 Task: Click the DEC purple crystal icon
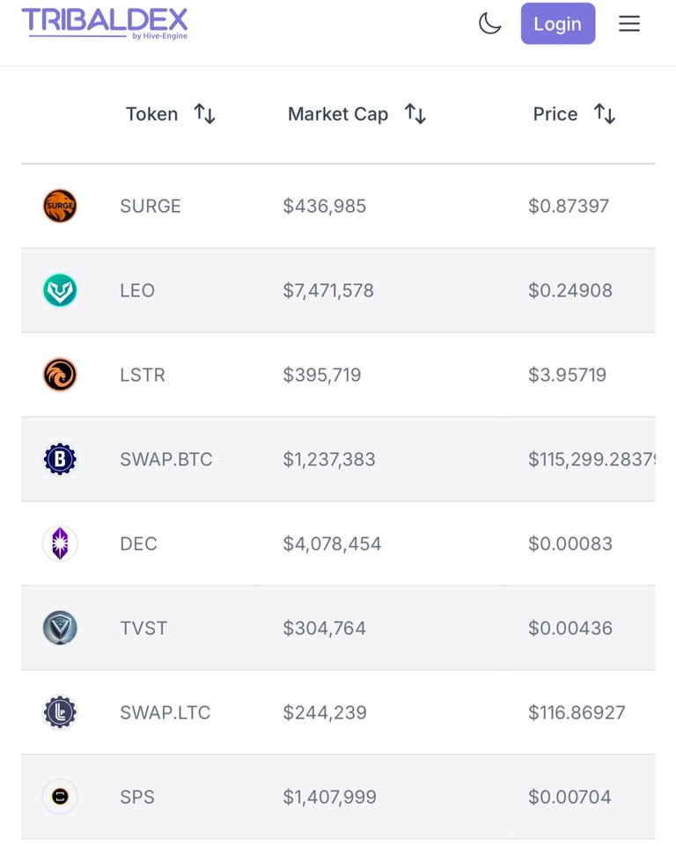[60, 543]
